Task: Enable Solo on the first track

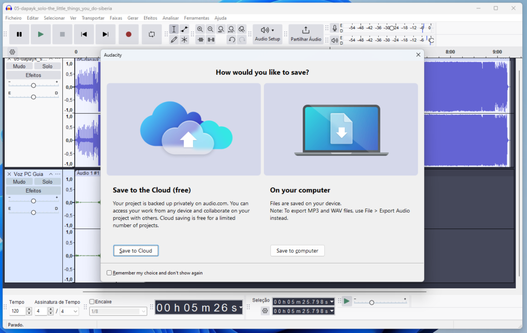Action: 47,66
